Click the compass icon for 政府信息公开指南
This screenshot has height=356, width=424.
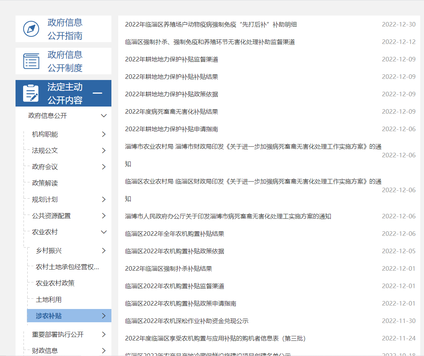[31, 29]
